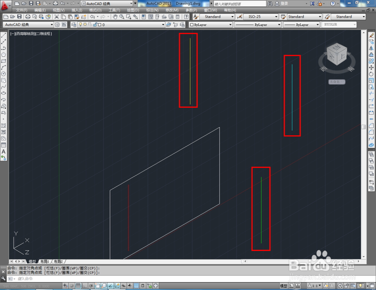
Task: Open the 视图(V) menu
Action: [59, 10]
